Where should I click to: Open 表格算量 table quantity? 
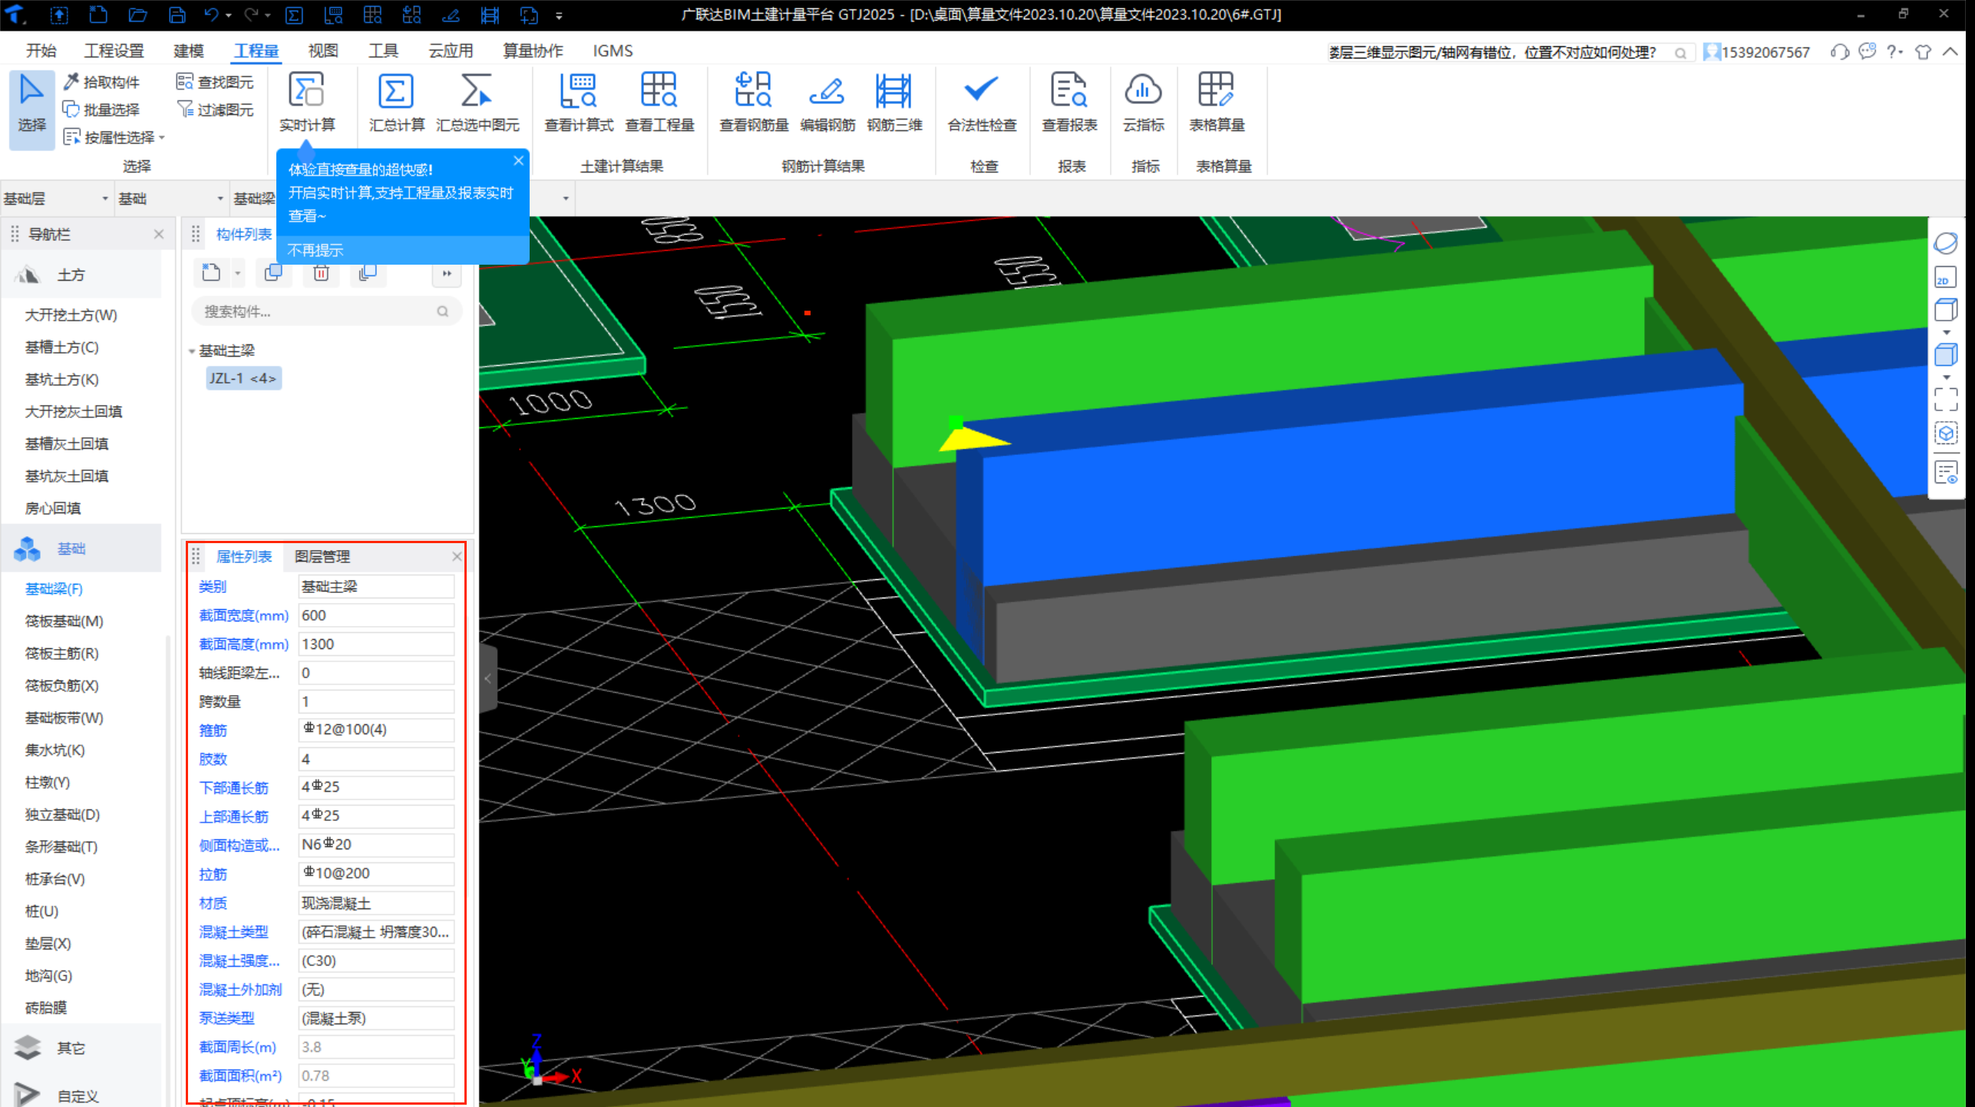pos(1217,104)
